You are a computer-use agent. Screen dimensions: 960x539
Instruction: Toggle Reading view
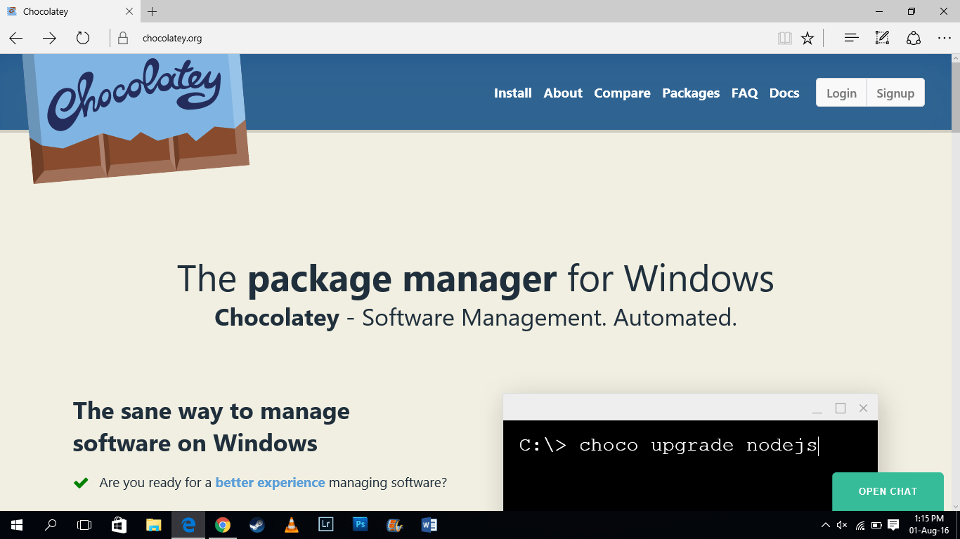[784, 38]
